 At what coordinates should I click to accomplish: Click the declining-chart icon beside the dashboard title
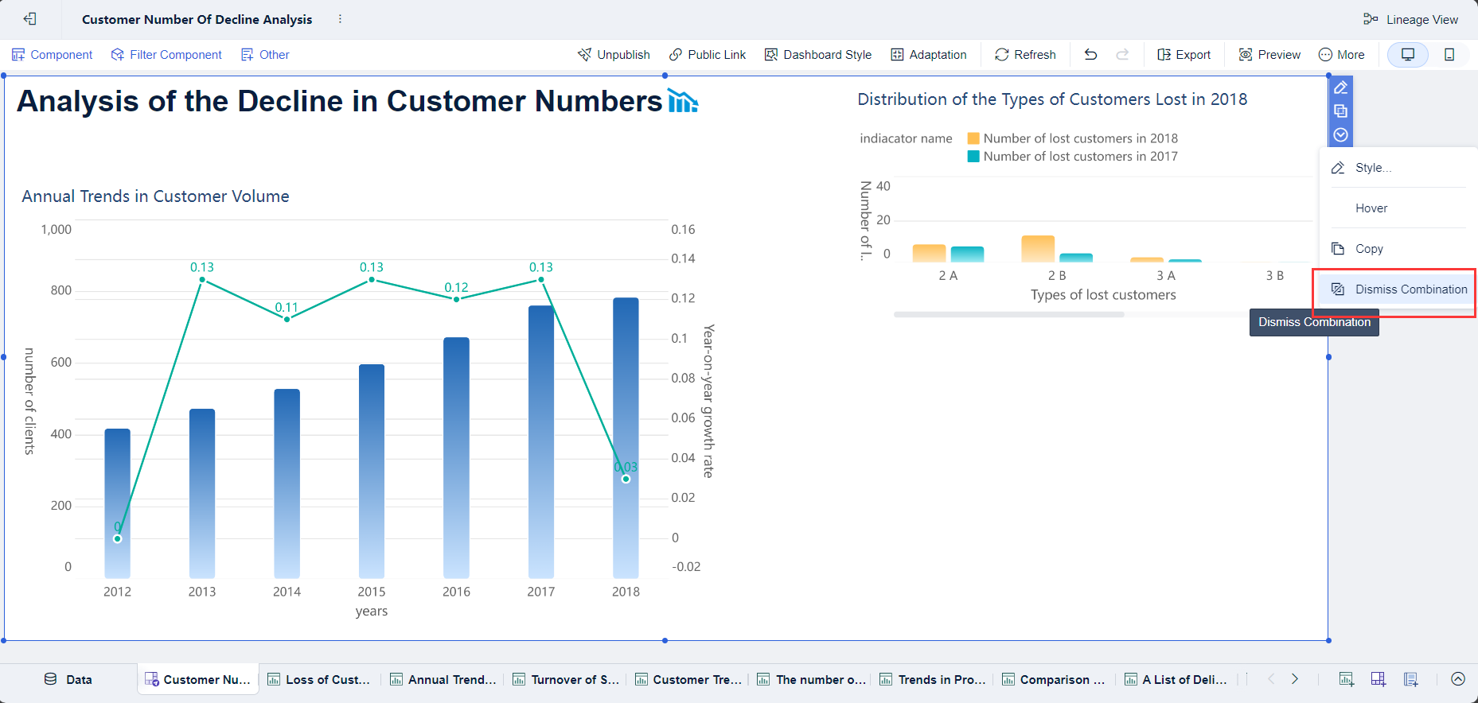click(x=683, y=101)
